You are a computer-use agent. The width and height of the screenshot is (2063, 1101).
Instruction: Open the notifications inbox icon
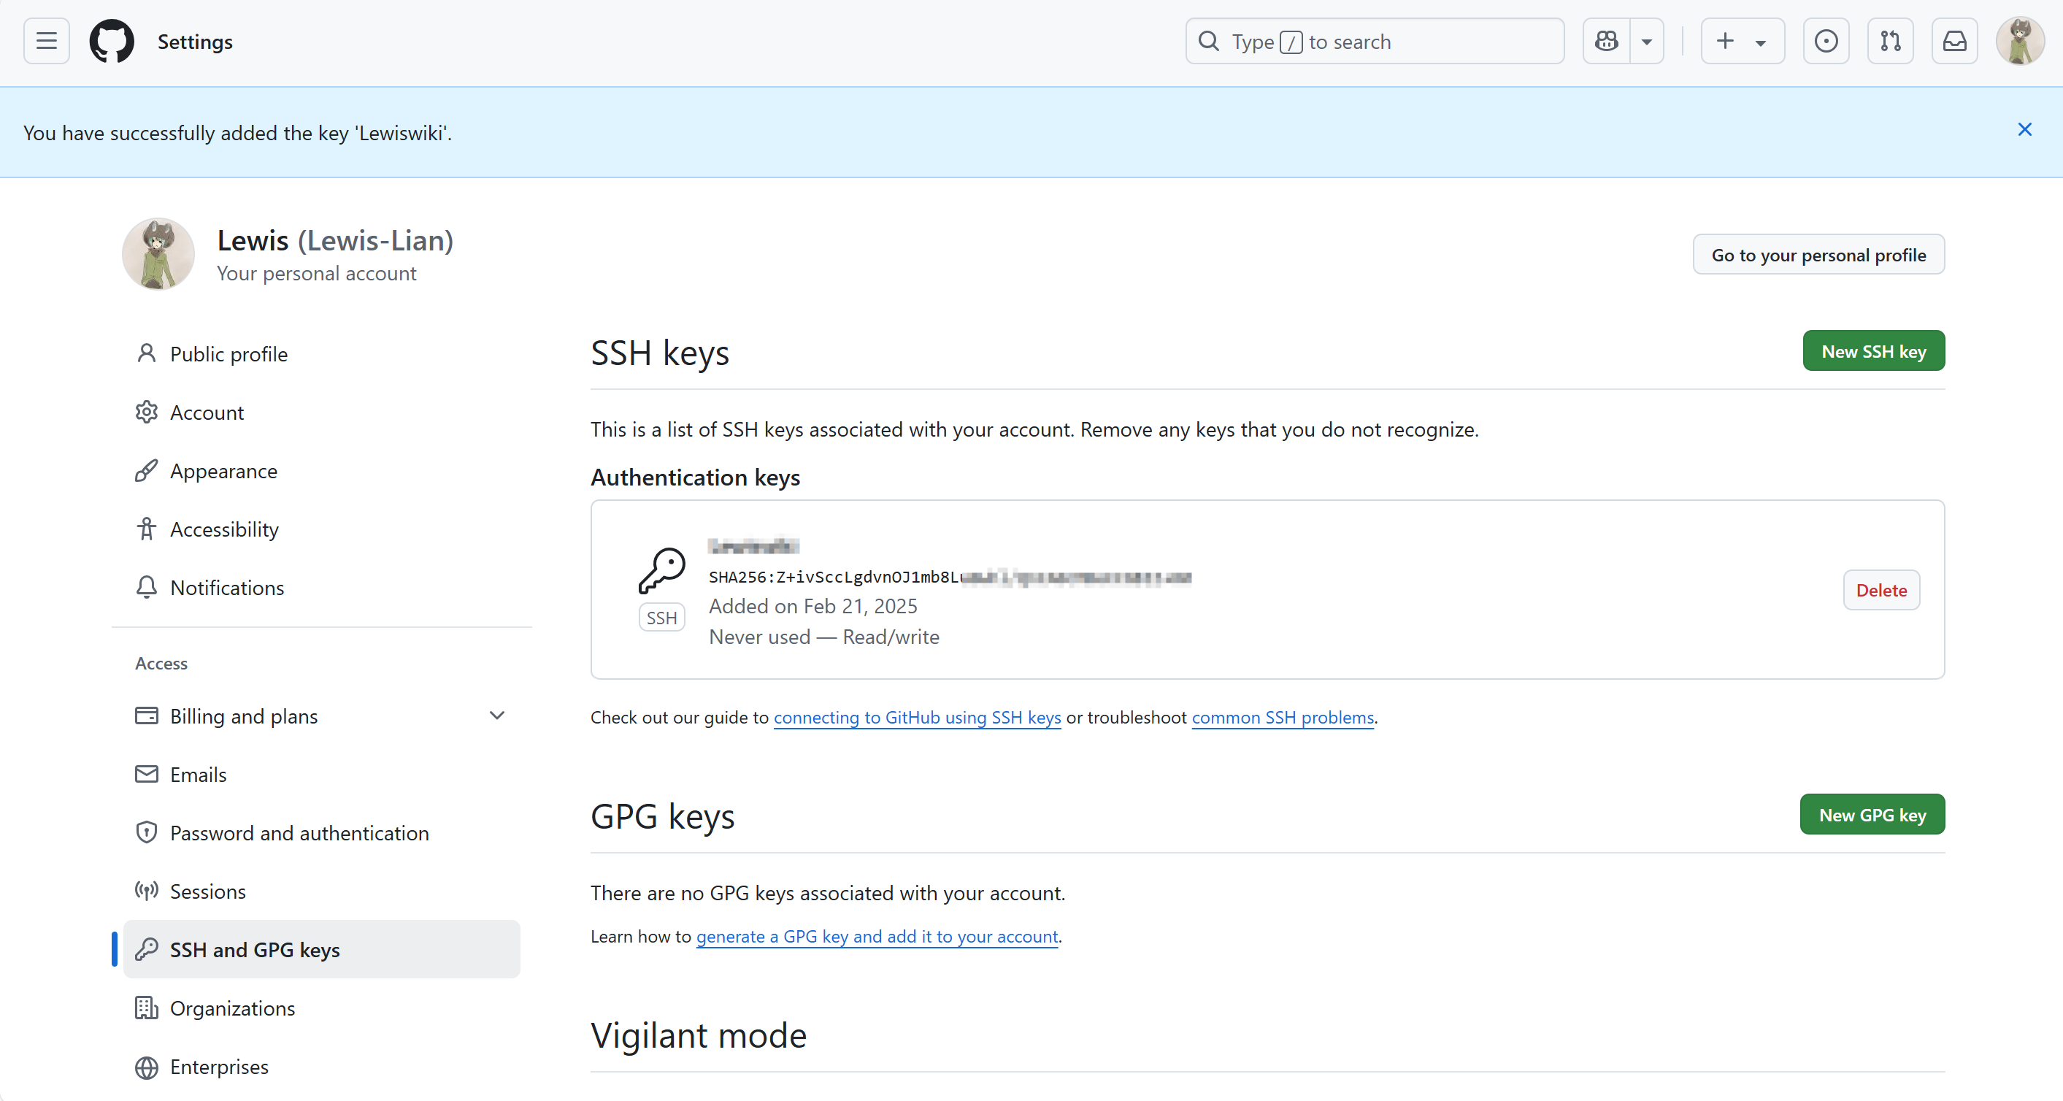(1954, 42)
